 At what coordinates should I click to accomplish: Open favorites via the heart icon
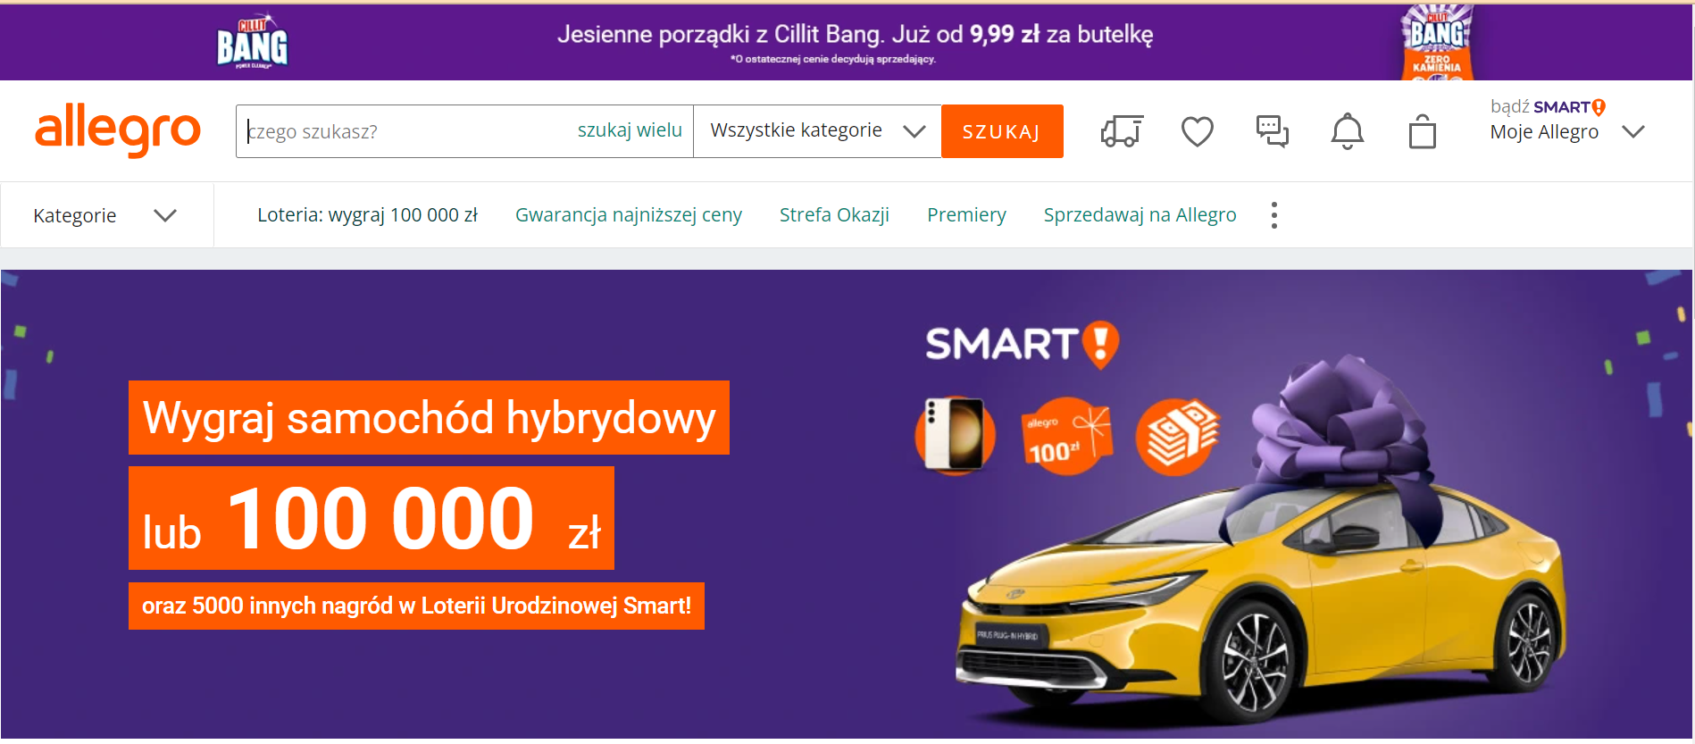point(1197,131)
